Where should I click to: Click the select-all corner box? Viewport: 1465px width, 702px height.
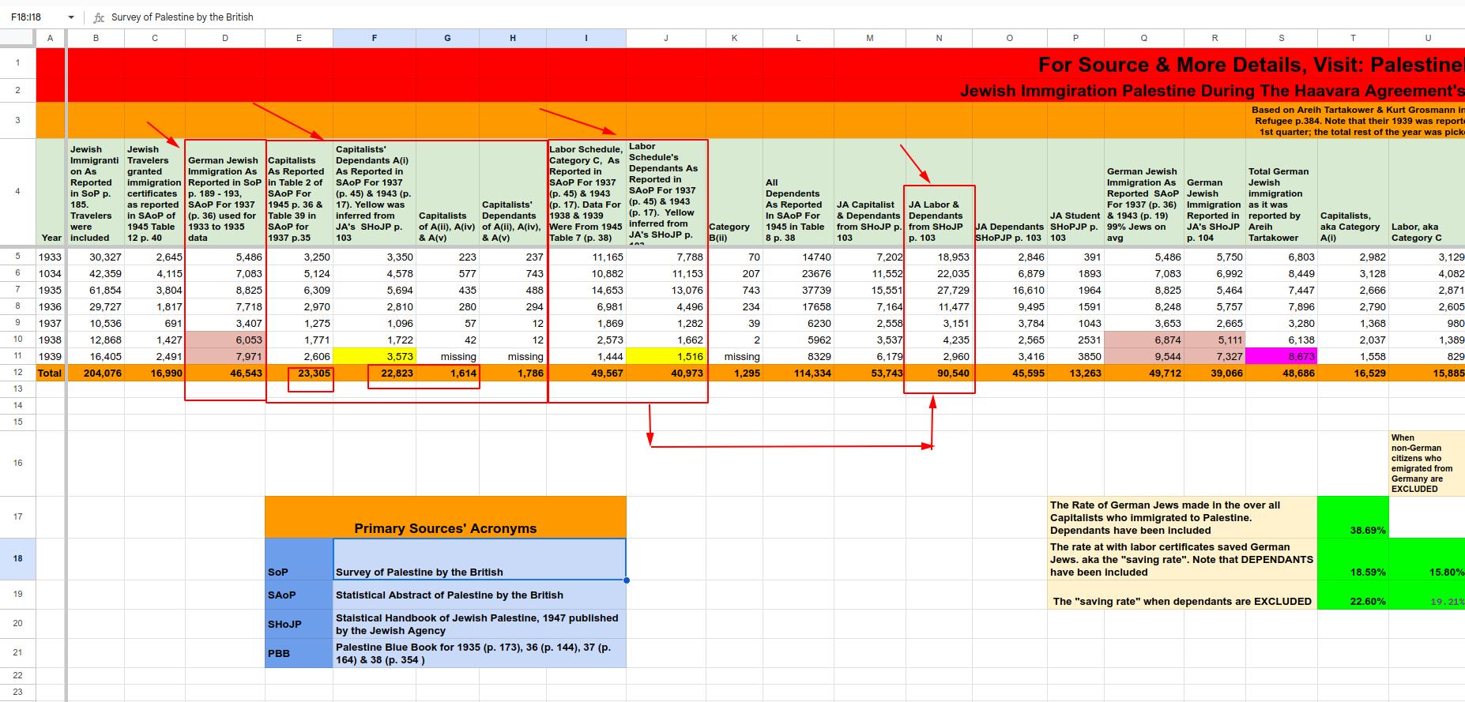click(17, 38)
